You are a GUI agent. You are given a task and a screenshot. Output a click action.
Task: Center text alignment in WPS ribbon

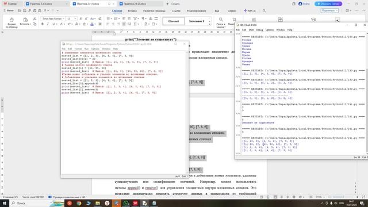point(113,24)
